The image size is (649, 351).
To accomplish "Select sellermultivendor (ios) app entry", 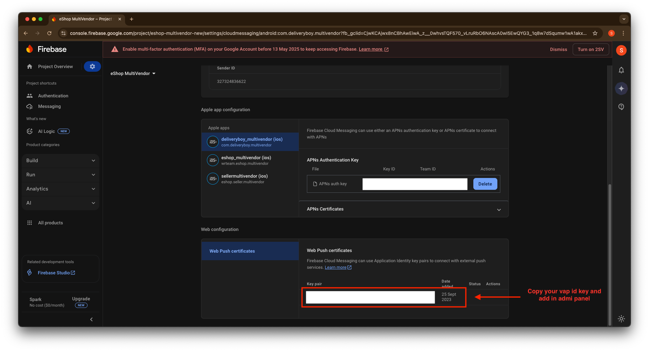I will click(250, 179).
